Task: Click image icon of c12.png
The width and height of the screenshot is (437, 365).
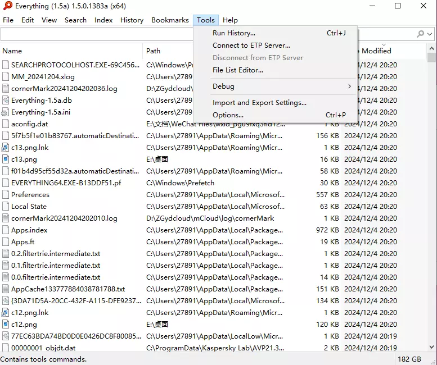Action: (x=5, y=325)
